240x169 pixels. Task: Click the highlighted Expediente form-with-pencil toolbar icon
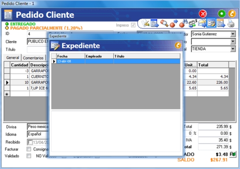coord(211,23)
